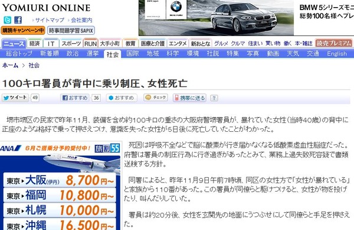Go to 科学 in blue submenu
Viewport: 354px width, 230px height.
tap(173, 54)
